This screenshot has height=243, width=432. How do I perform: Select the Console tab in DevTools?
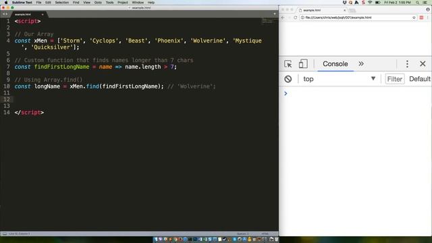[335, 64]
